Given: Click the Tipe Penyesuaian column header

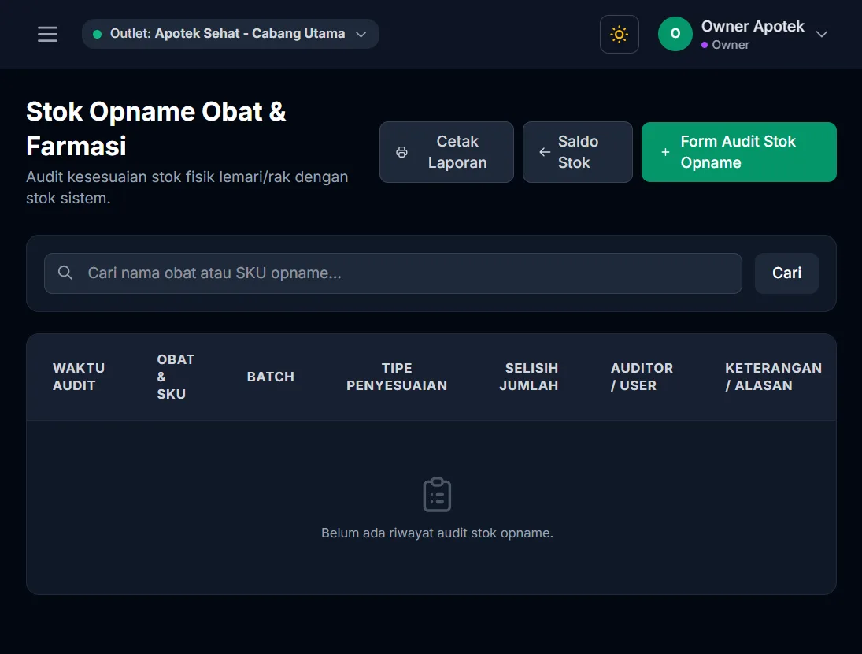Looking at the screenshot, I should tap(397, 377).
